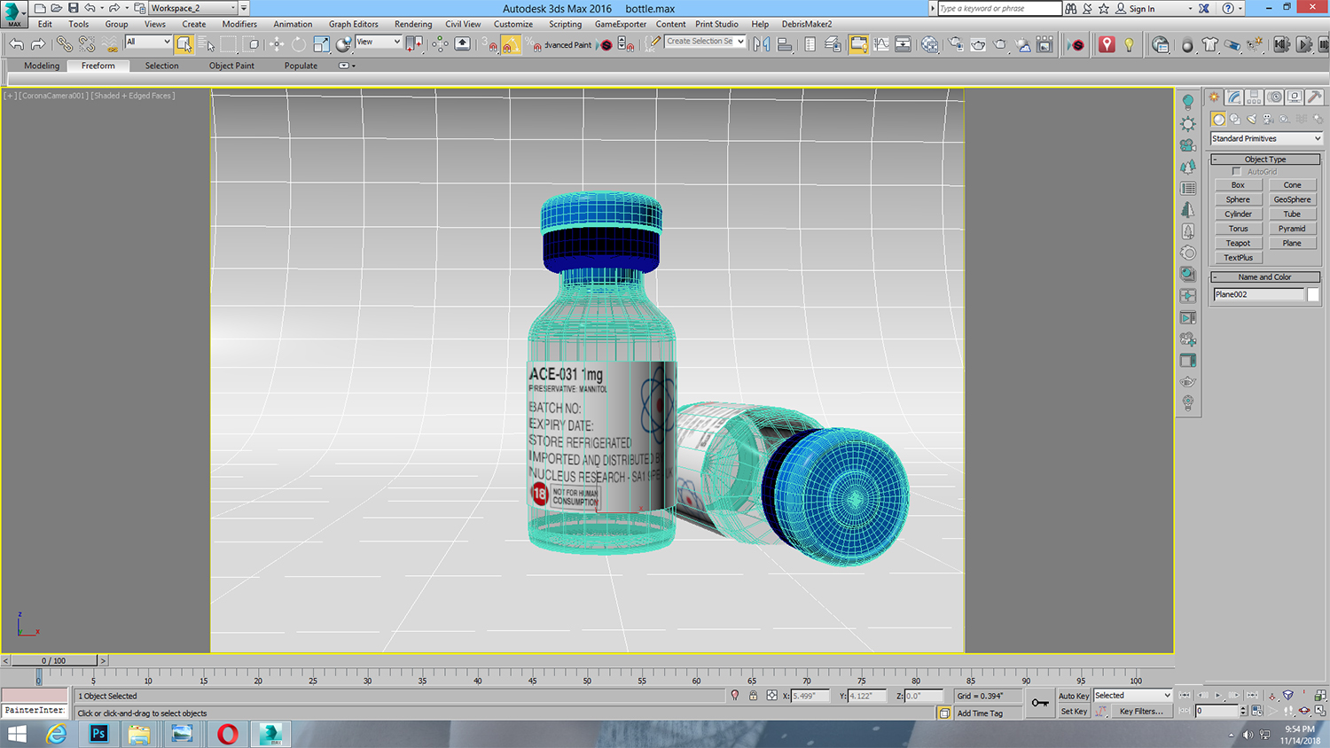Choose the Select and Rotate tool

click(x=299, y=43)
